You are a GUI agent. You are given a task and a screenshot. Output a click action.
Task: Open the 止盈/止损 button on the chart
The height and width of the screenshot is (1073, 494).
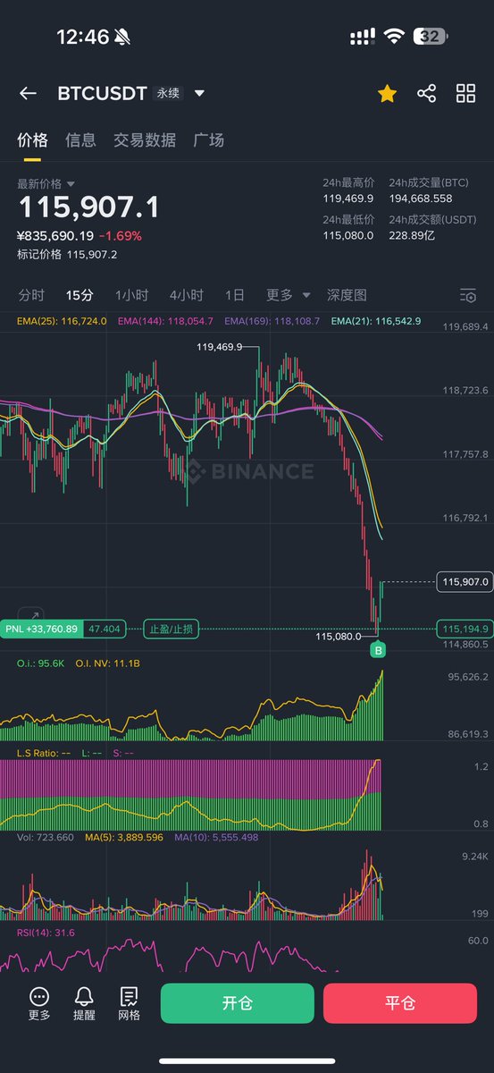172,629
